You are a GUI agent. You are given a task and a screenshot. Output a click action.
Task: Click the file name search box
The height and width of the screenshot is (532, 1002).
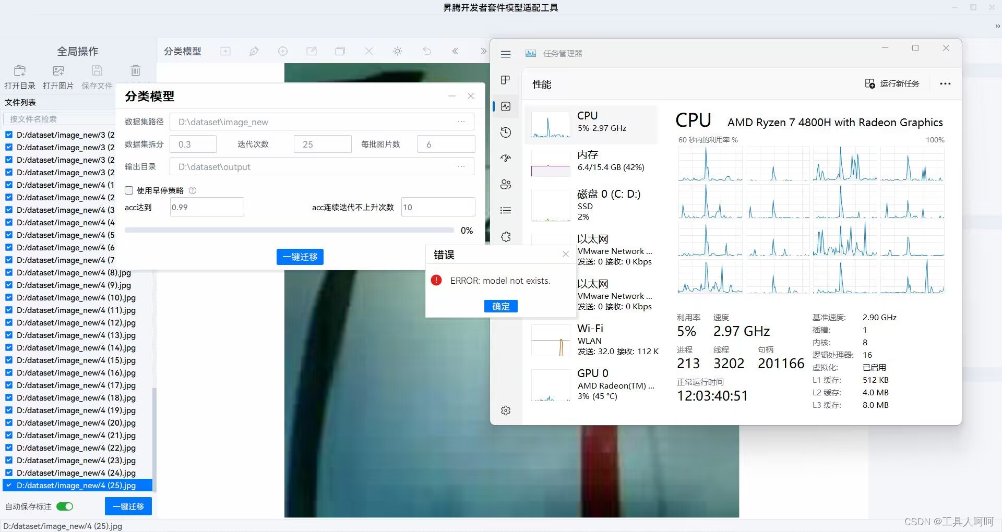click(x=59, y=119)
